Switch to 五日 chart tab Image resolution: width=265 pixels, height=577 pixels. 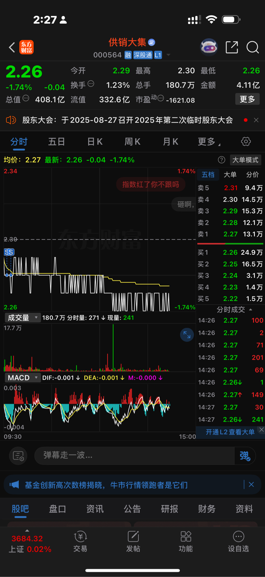coord(57,141)
